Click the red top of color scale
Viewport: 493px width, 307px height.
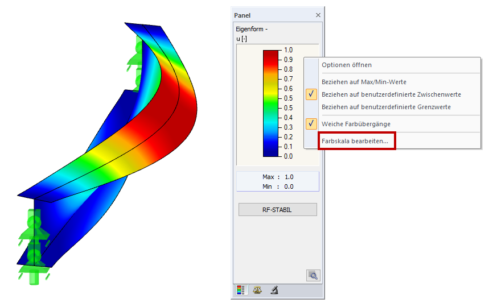pyautogui.click(x=271, y=56)
